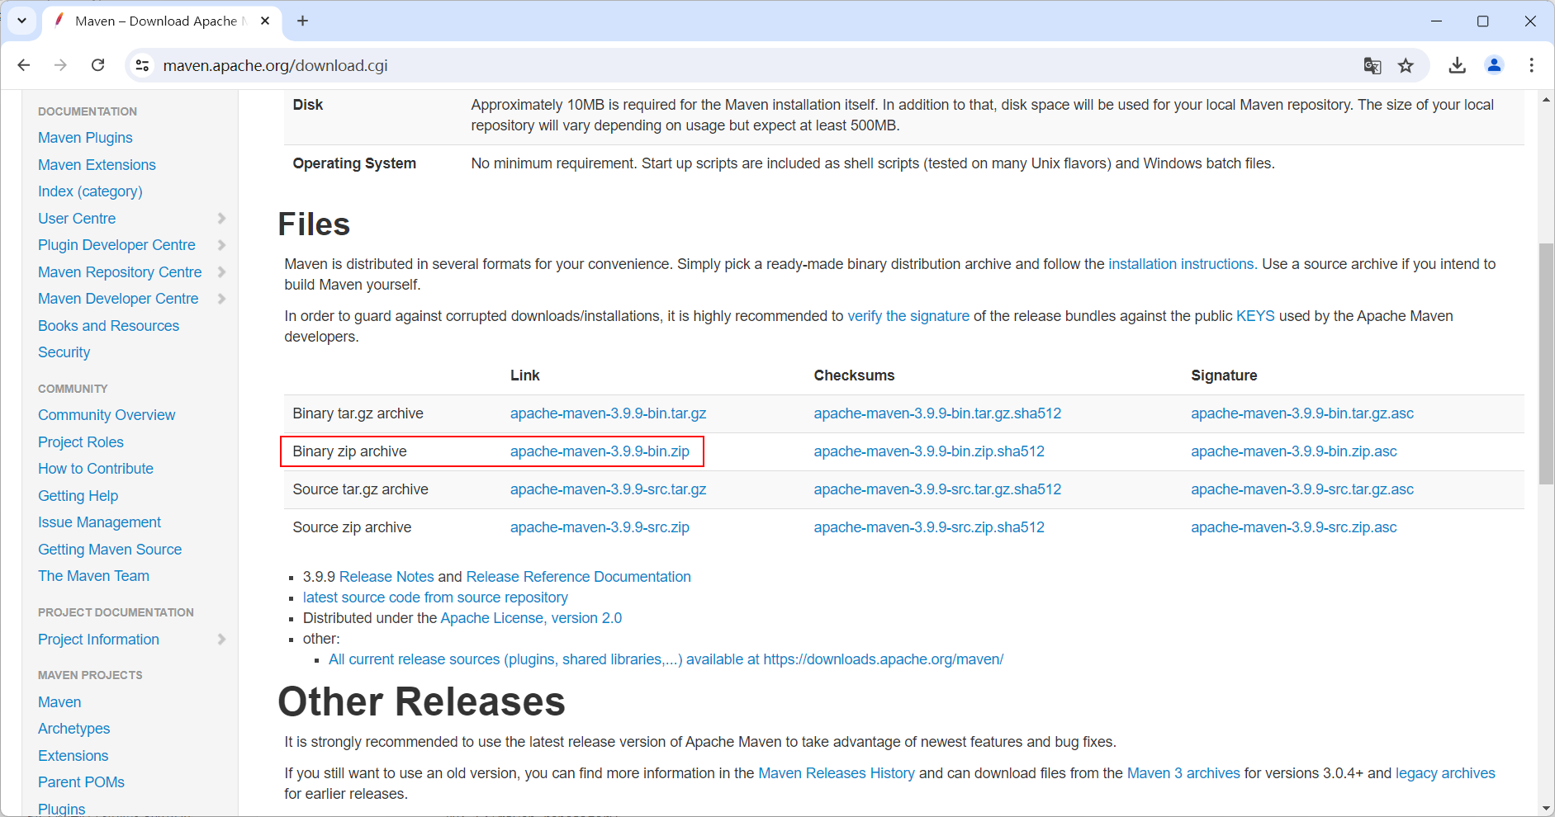Open the tab search dropdown arrow

22,21
